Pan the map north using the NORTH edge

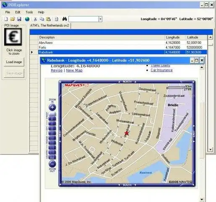pos(127,82)
